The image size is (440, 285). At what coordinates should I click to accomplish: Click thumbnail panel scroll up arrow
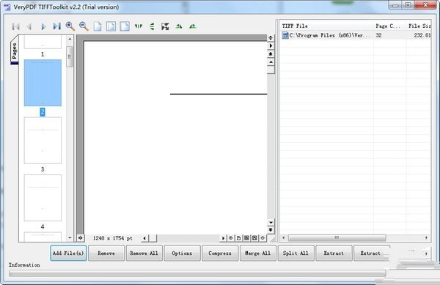[70, 39]
